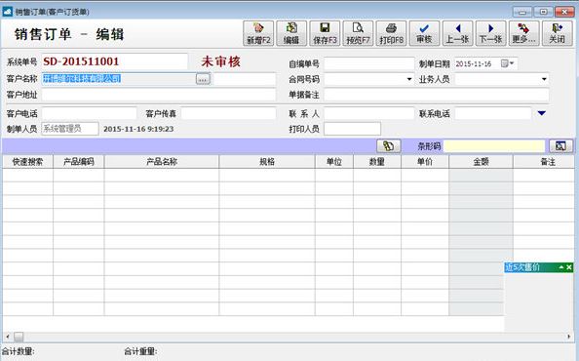Click the 系统单号 field SD-201511001

115,61
